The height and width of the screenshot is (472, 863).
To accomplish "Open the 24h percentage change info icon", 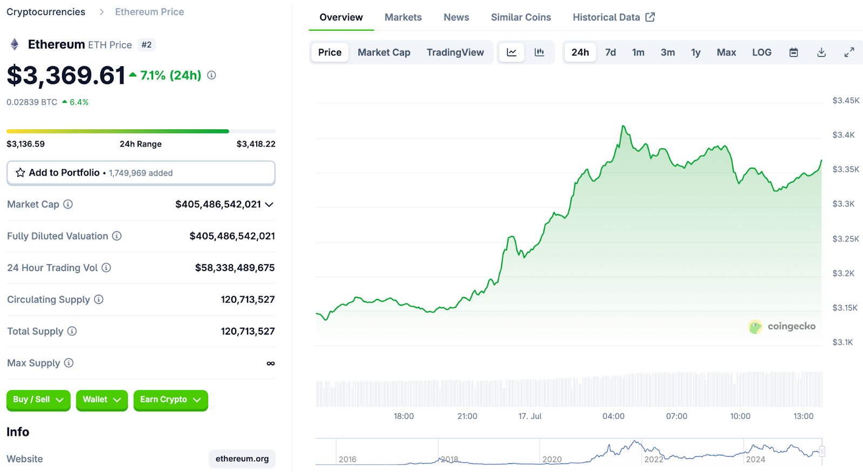I will point(211,75).
